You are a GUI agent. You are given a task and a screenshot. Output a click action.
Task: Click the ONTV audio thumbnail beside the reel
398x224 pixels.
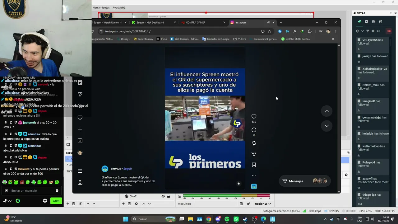click(254, 186)
